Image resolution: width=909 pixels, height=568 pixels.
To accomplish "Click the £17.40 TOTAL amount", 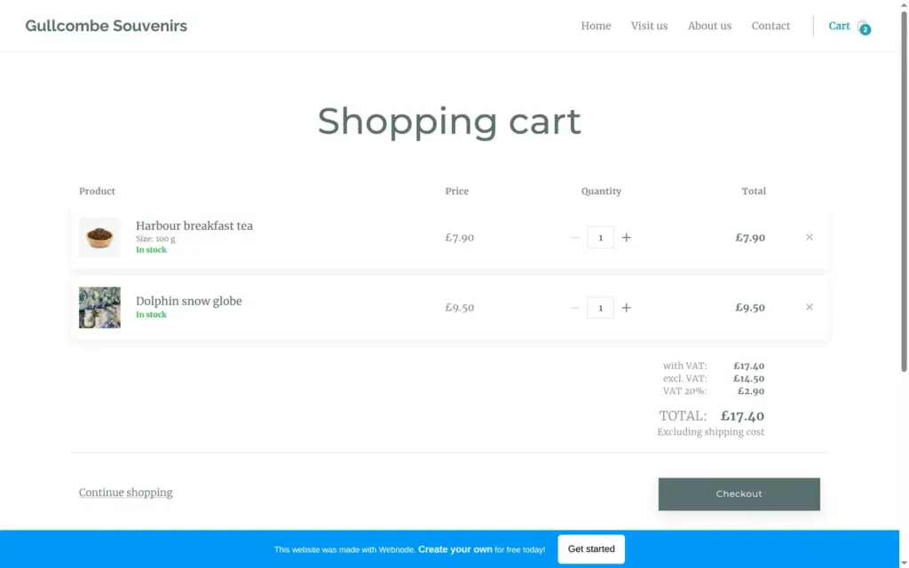I will click(x=742, y=415).
